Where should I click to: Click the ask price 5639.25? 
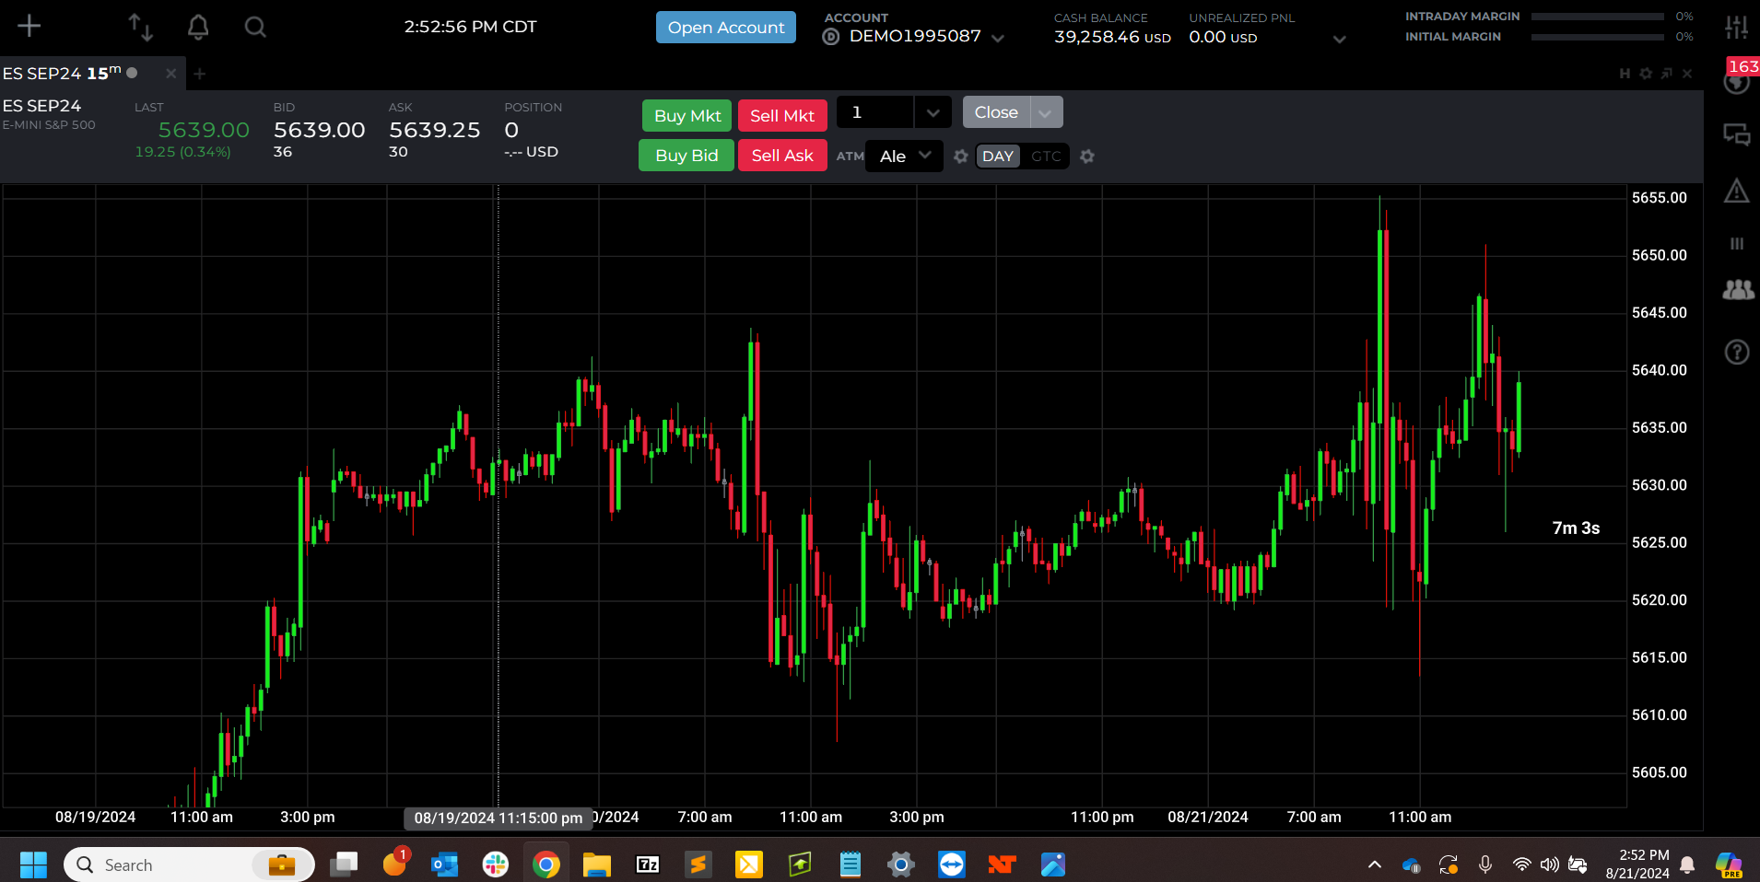click(435, 130)
